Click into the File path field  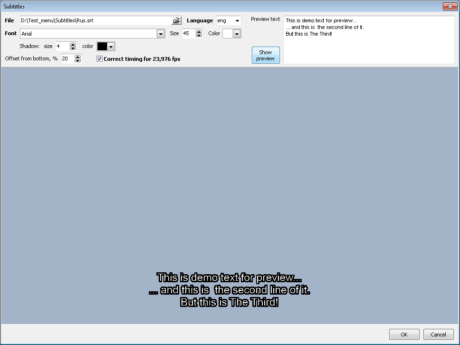[x=95, y=21]
